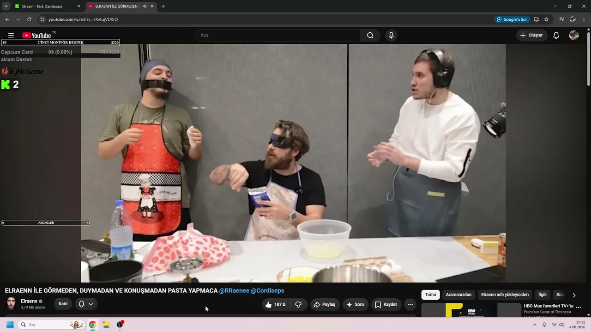Screen dimensions: 591x332
Task: Install app using the address bar icon
Action: [537, 19]
